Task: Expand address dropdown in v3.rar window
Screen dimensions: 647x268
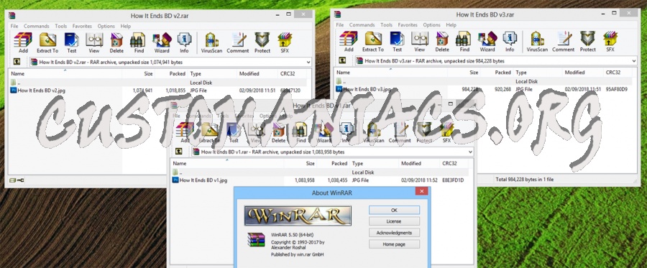Action: pos(634,61)
